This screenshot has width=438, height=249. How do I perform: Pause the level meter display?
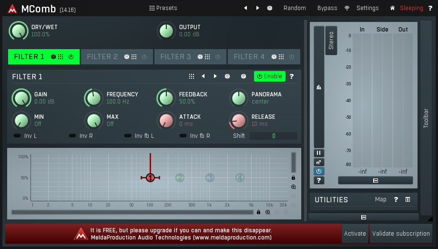point(319,153)
